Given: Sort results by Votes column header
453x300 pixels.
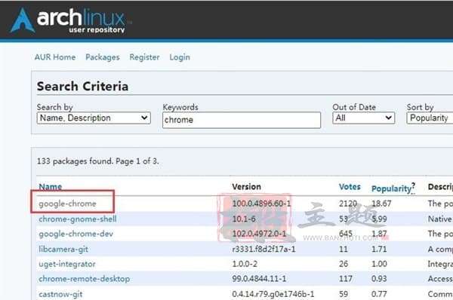Looking at the screenshot, I should click(350, 187).
